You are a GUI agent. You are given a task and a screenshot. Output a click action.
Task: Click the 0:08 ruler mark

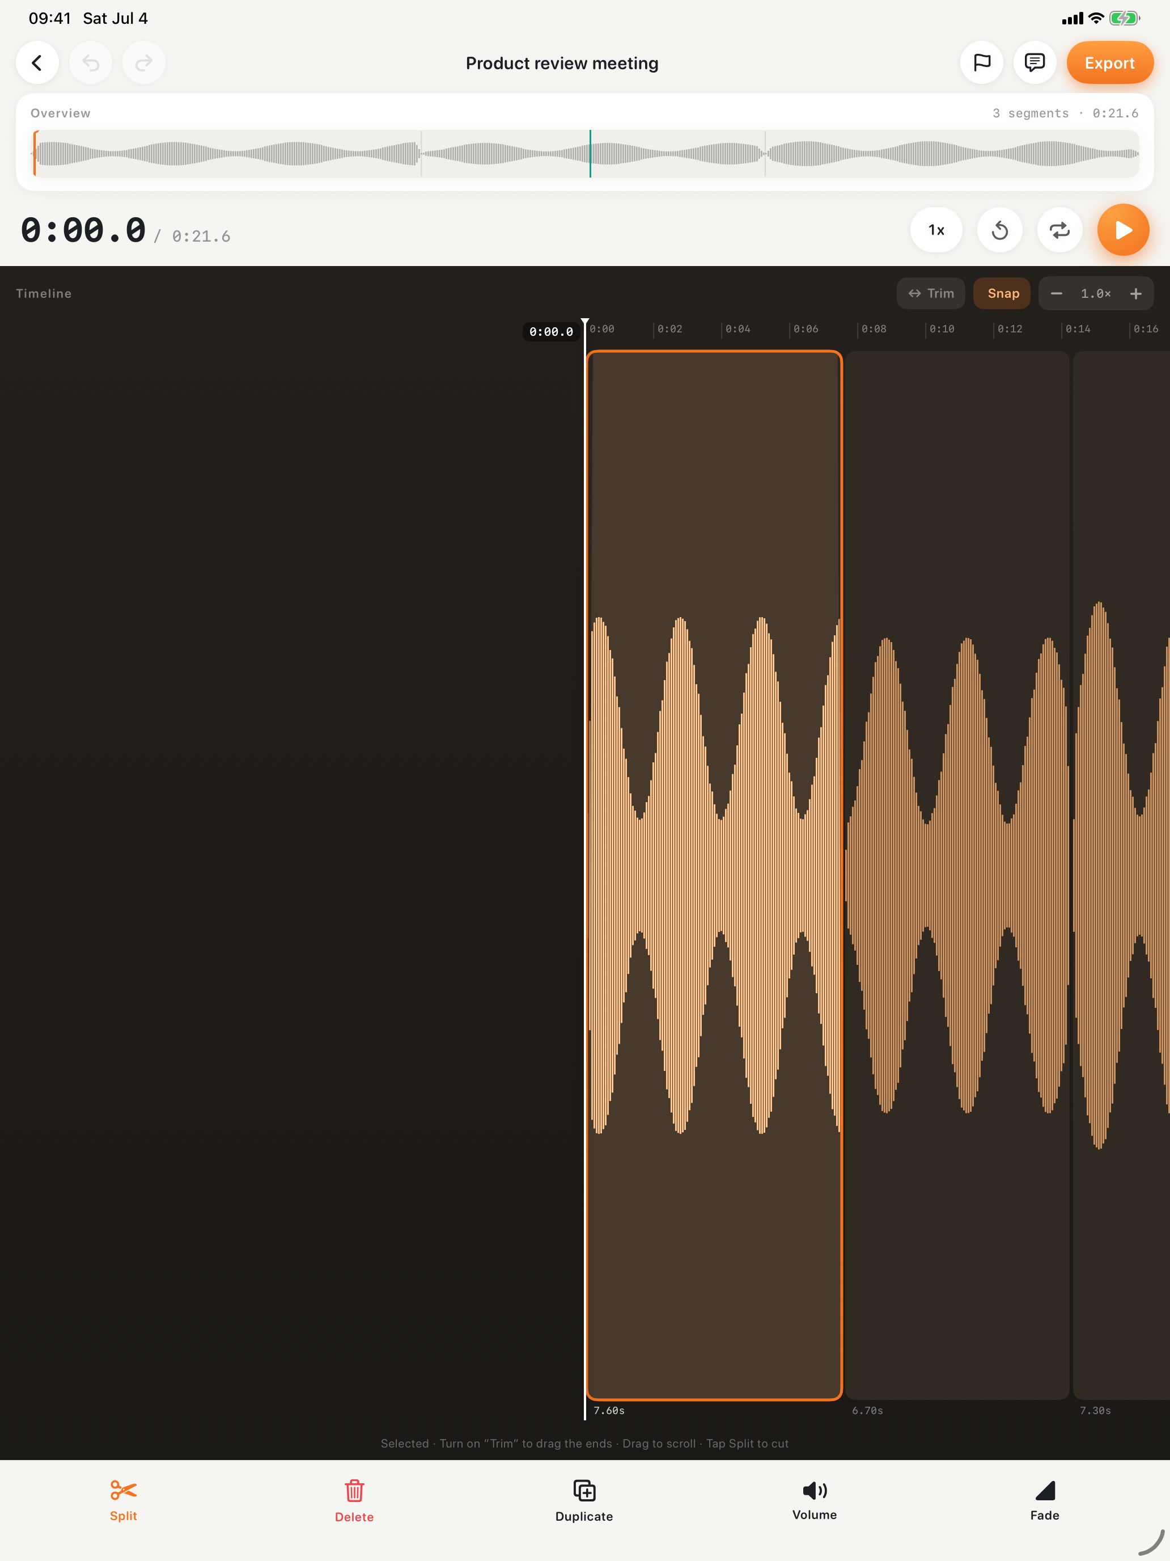point(874,329)
